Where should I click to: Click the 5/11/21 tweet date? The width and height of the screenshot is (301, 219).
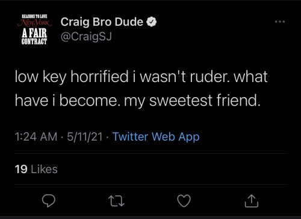click(x=85, y=137)
